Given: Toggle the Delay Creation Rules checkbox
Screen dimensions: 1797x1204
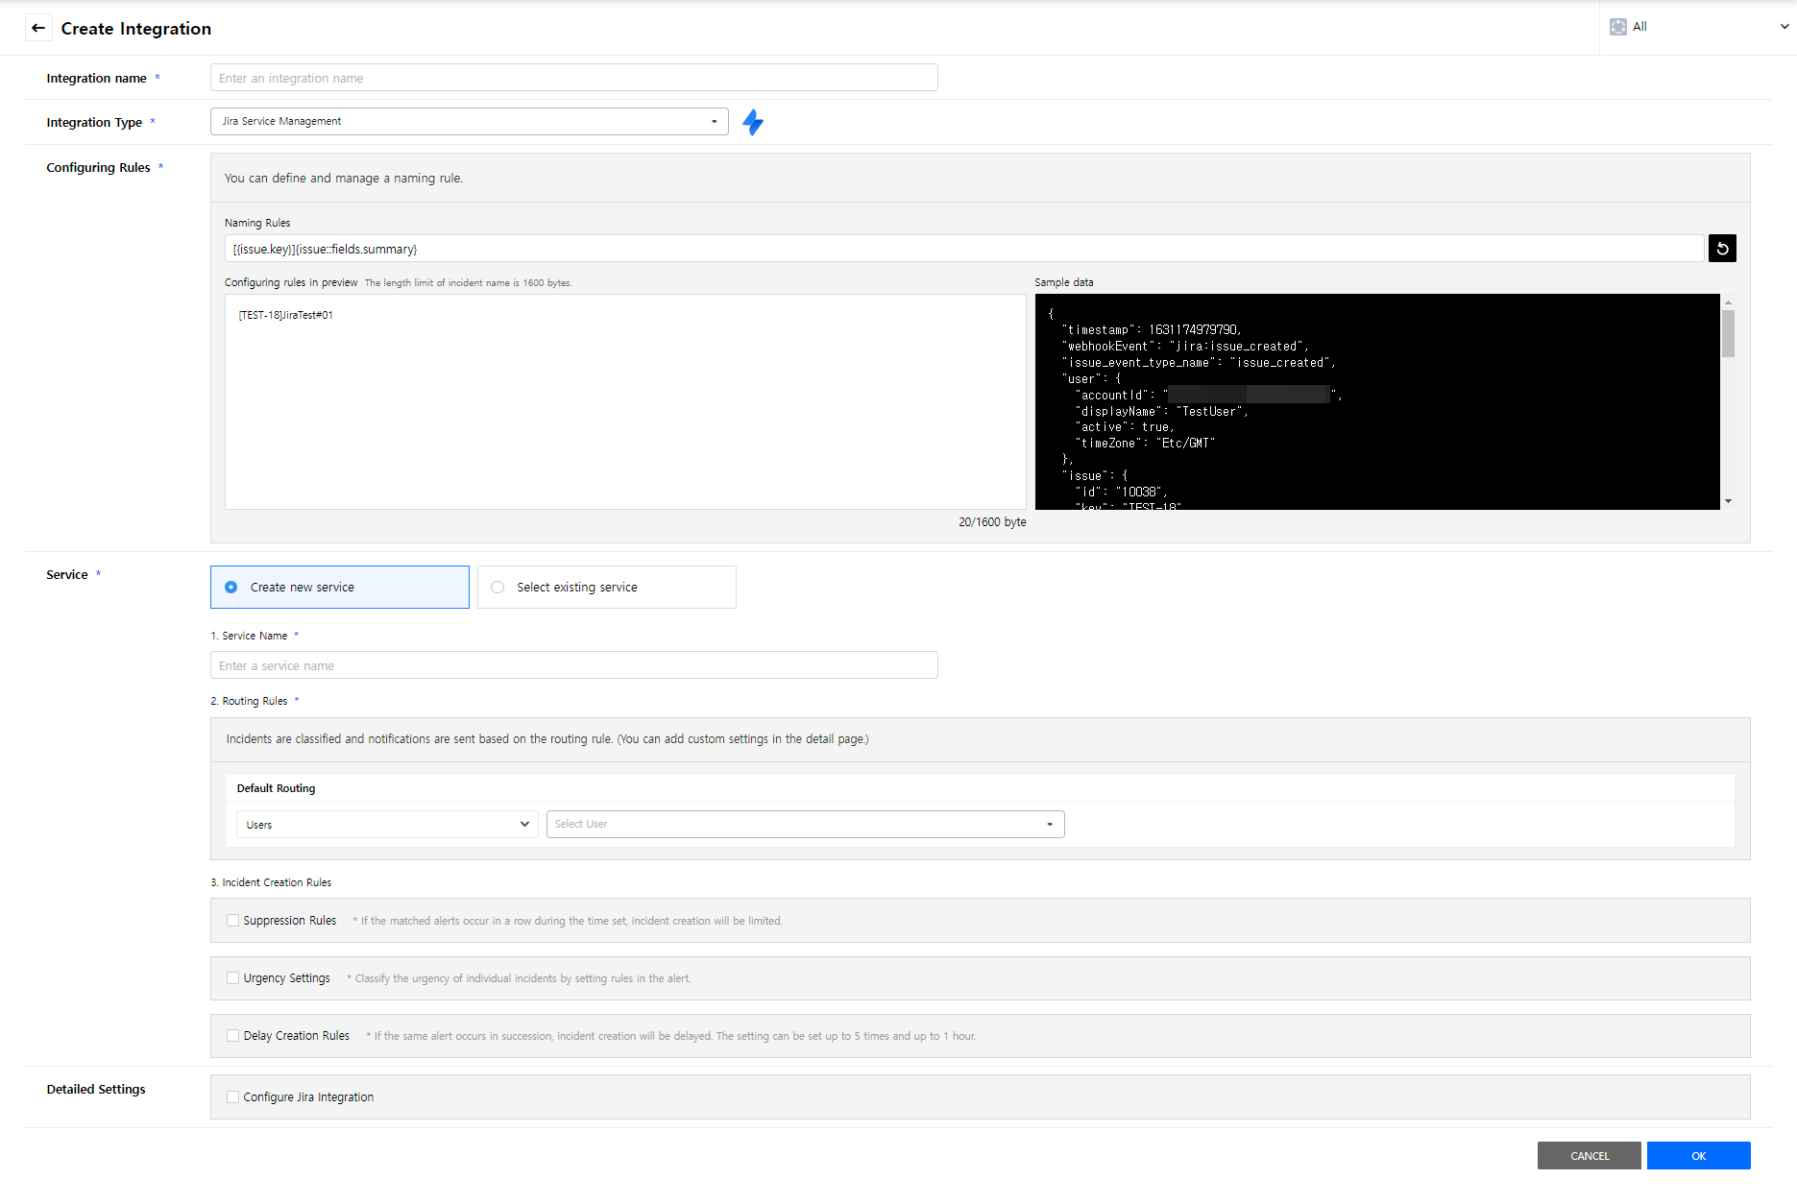Looking at the screenshot, I should [232, 1035].
